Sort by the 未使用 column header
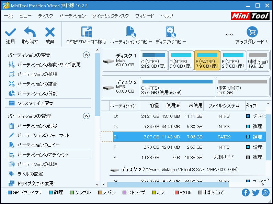Viewport: 273px width, 204px height. click(x=192, y=105)
